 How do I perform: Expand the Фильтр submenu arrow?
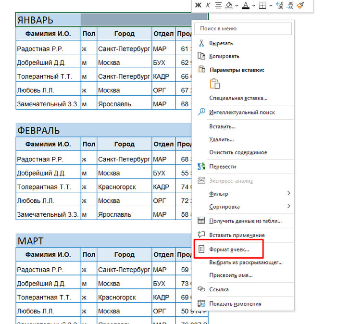click(288, 193)
